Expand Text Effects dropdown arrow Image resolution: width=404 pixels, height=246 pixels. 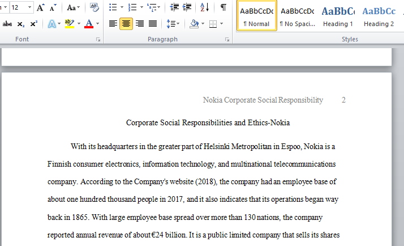click(x=59, y=24)
